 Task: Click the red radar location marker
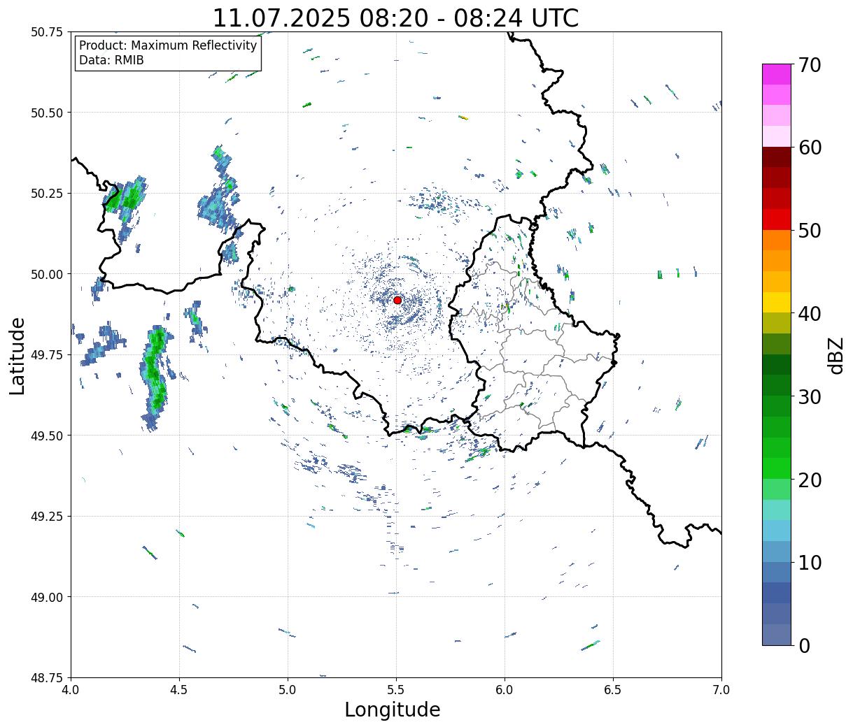(x=397, y=300)
